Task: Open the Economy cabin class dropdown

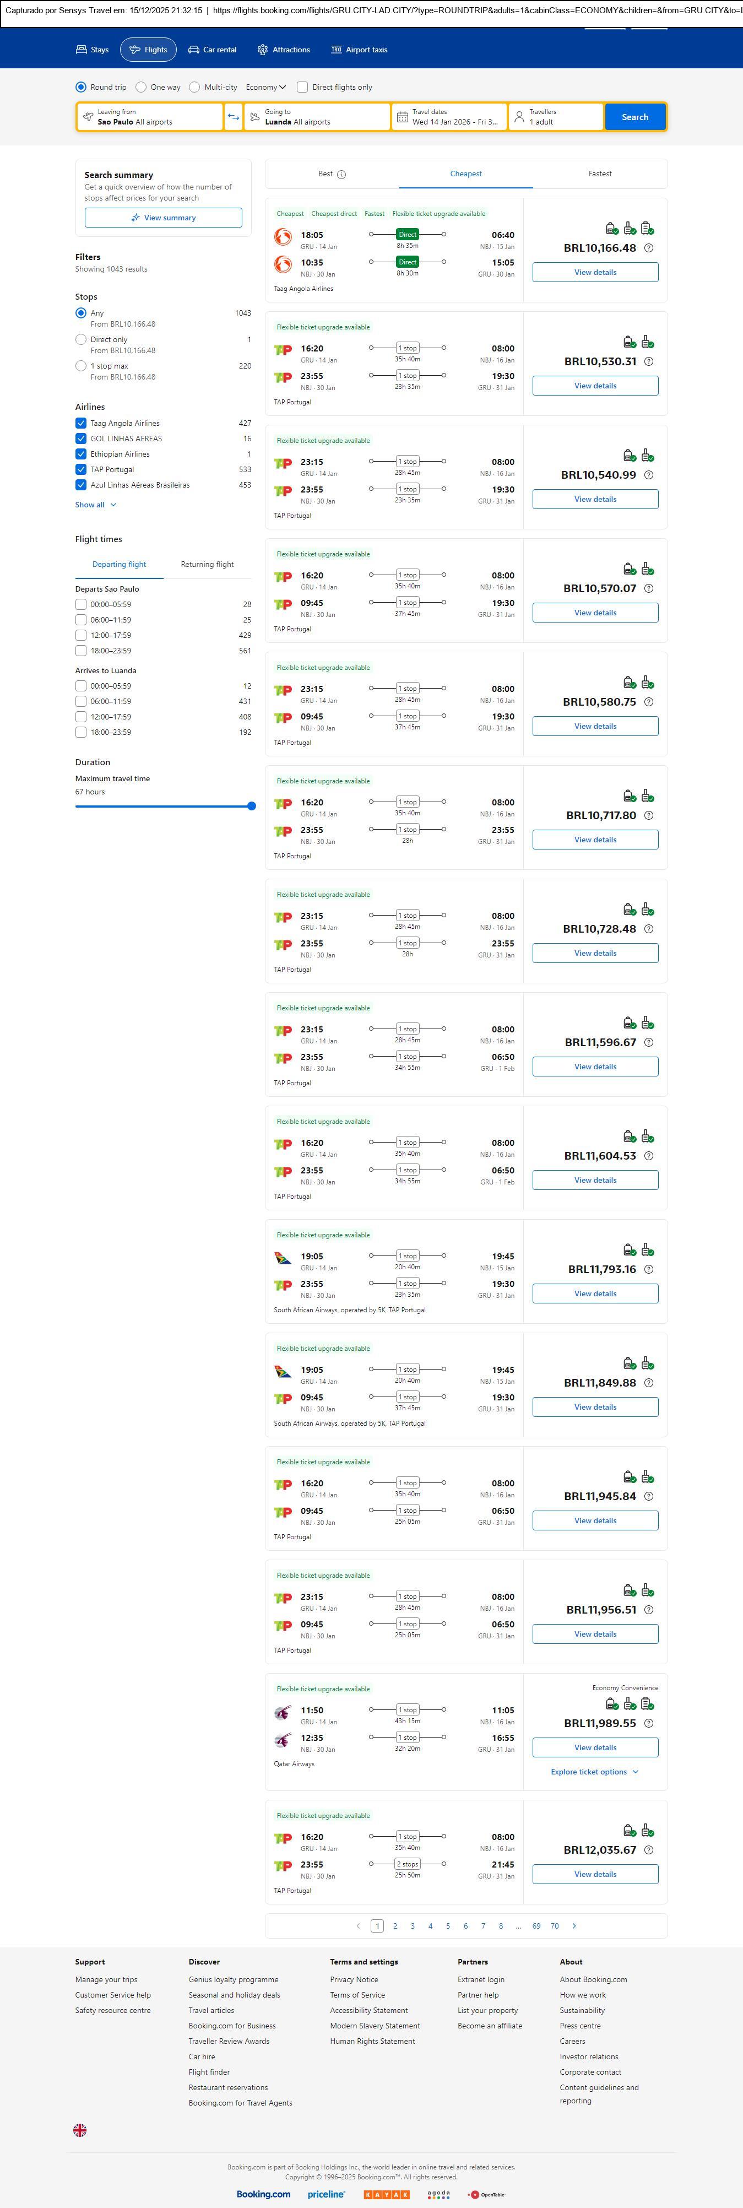Action: [265, 88]
